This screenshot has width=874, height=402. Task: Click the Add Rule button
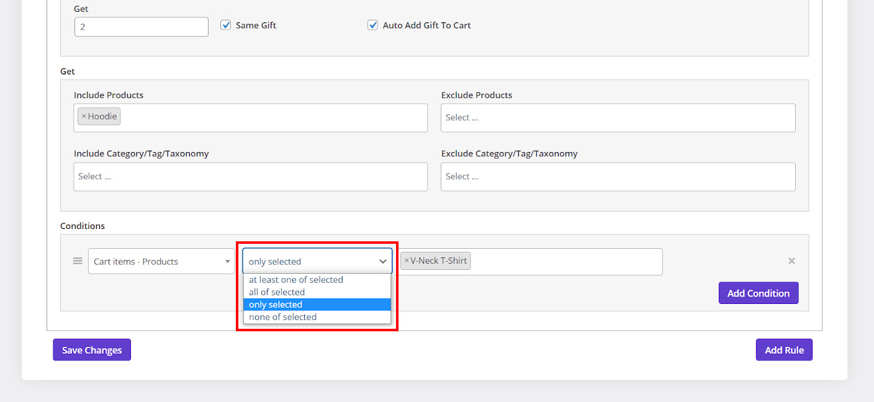[784, 350]
